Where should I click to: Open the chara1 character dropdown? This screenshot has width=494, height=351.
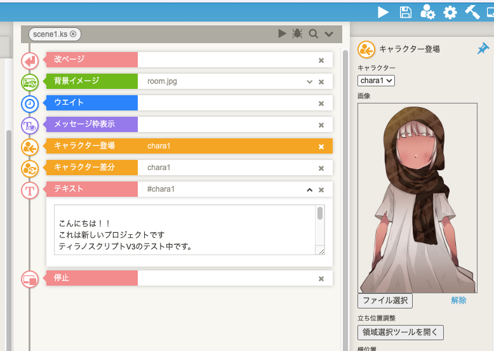point(377,81)
